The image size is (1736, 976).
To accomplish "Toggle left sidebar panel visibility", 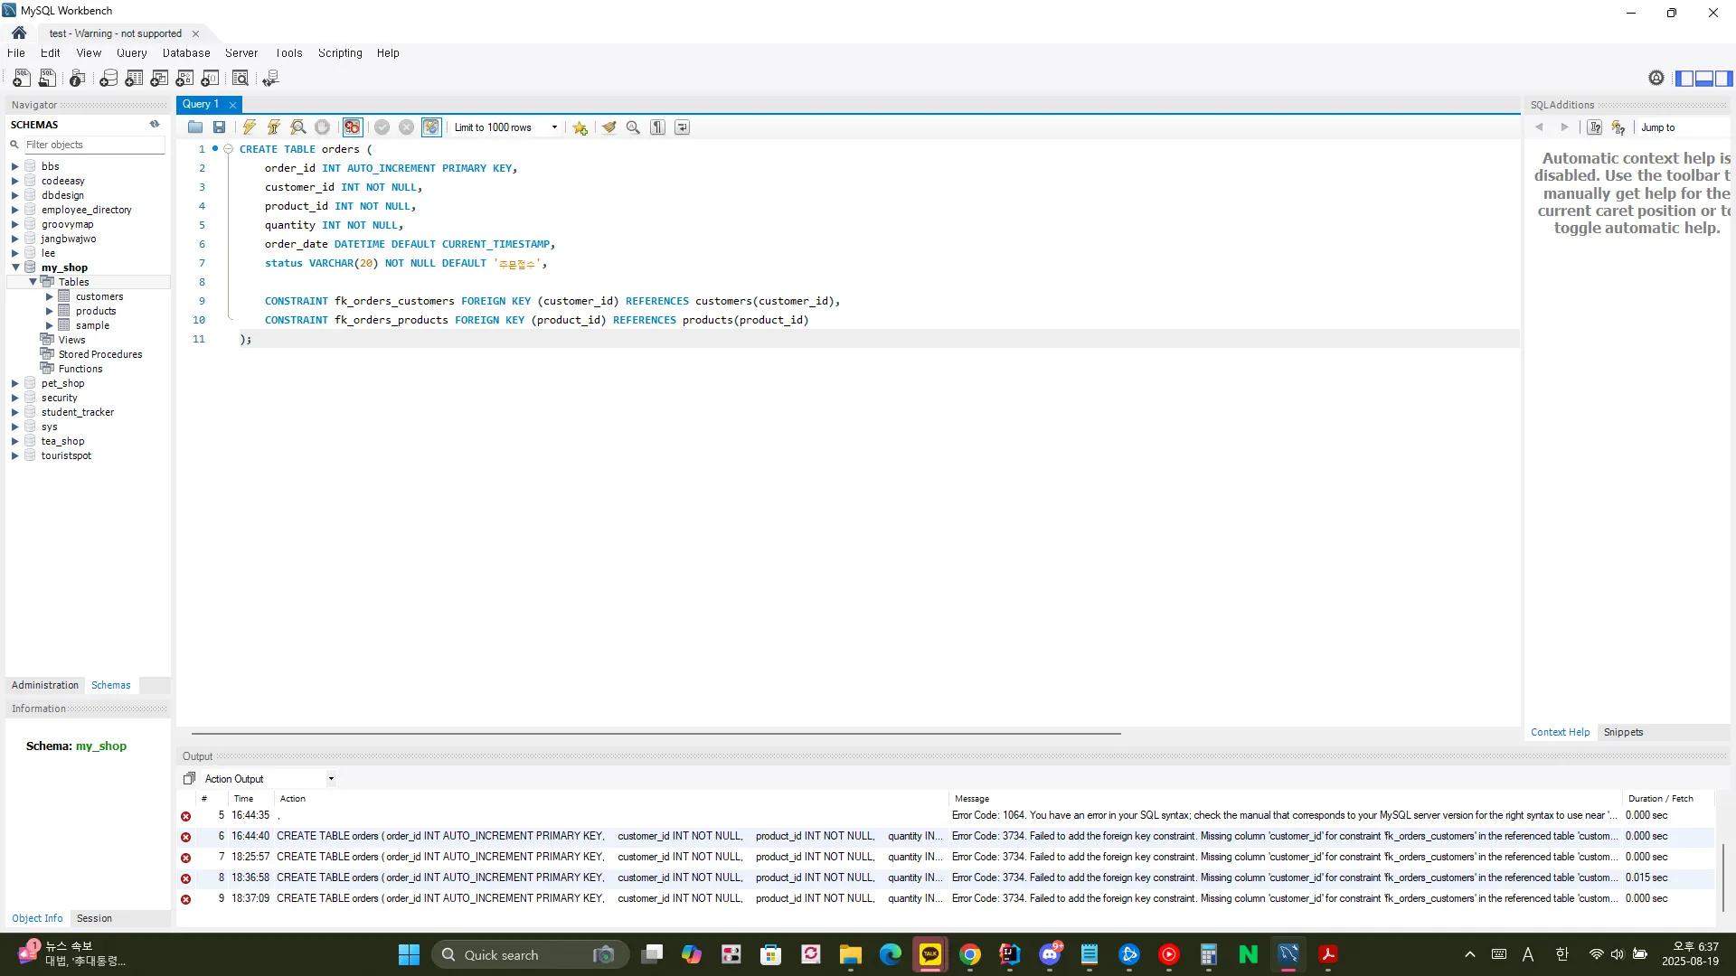I will [1684, 79].
